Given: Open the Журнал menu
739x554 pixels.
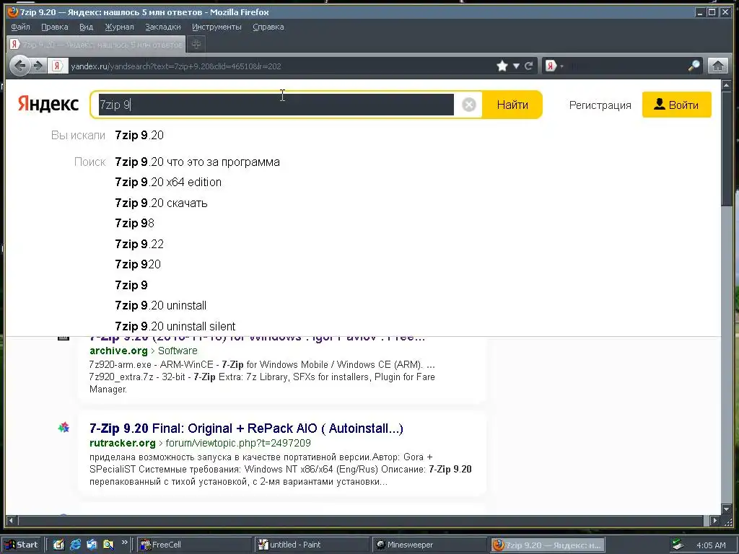Looking at the screenshot, I should pyautogui.click(x=119, y=27).
